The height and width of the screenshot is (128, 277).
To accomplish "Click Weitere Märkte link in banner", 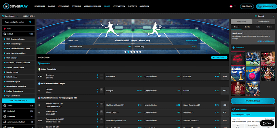I will pyautogui.click(x=192, y=40).
